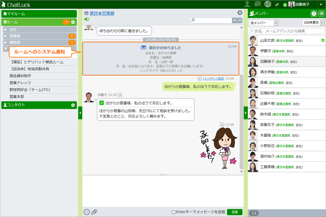Screen dimensions: 326x217
Task: Click the green speaker sound icon
Action: [87, 19]
